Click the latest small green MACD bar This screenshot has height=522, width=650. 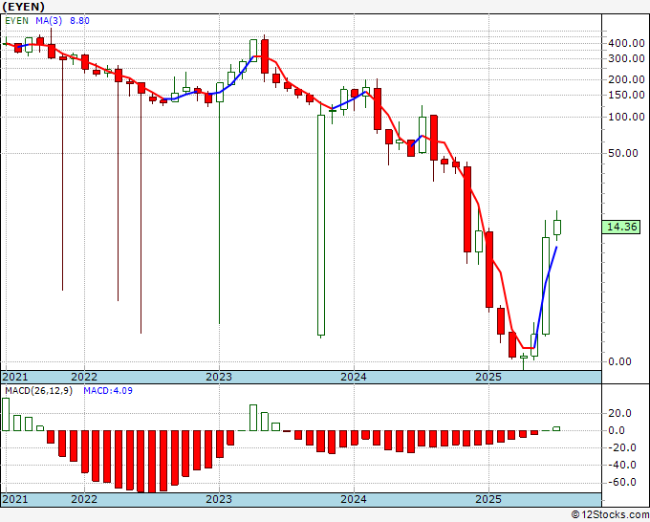tap(556, 428)
